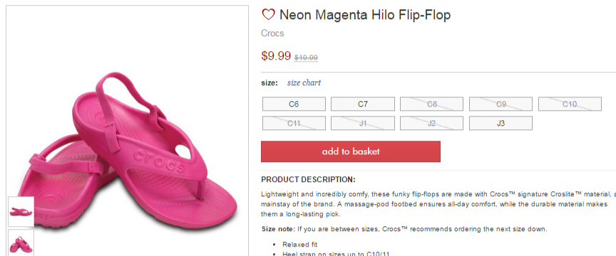This screenshot has height=256, width=616.
Task: Pick the crossed-out J1 size
Action: pyautogui.click(x=363, y=123)
